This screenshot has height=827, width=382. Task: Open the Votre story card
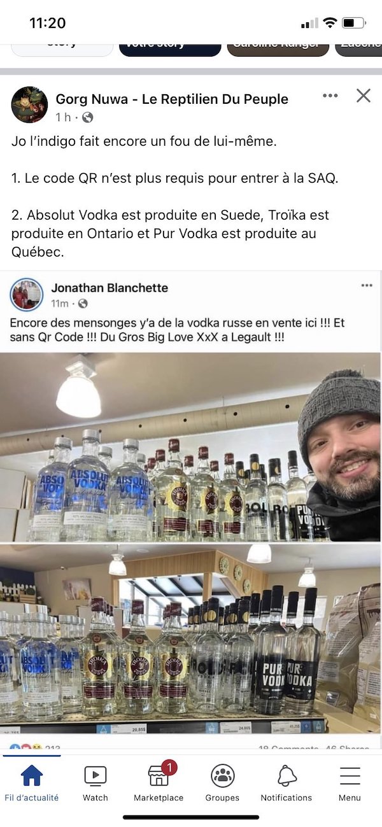tap(170, 47)
